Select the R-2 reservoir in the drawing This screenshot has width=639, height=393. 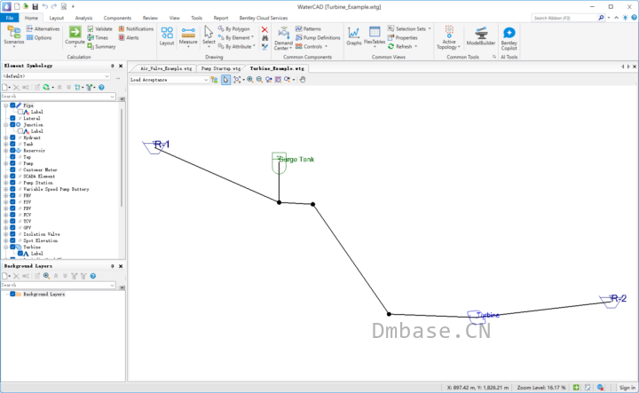click(x=610, y=302)
